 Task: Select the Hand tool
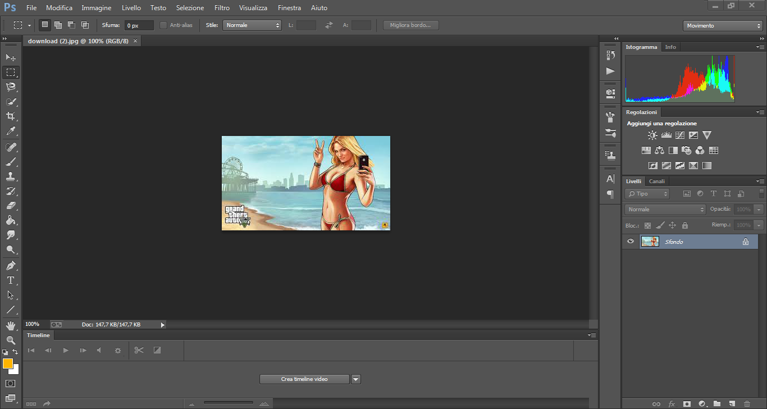[11, 325]
